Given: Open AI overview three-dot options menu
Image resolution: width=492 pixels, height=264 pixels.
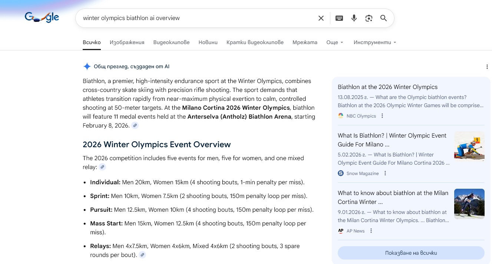Looking at the screenshot, I should [x=487, y=67].
